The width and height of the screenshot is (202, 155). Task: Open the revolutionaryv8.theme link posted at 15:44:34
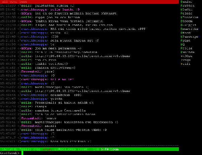[83, 56]
